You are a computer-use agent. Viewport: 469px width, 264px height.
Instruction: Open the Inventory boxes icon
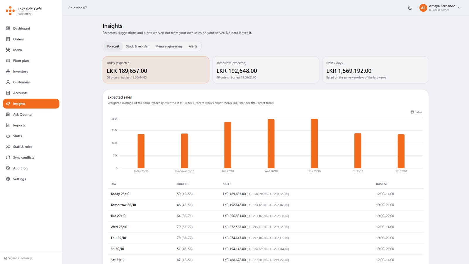tap(8, 71)
